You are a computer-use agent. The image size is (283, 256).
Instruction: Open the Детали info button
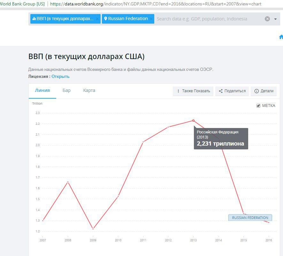coord(264,91)
